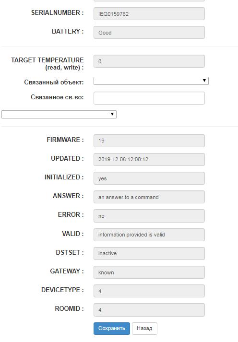Click the Назад back button
Viewport: 238px width, 342px height.
[144, 328]
